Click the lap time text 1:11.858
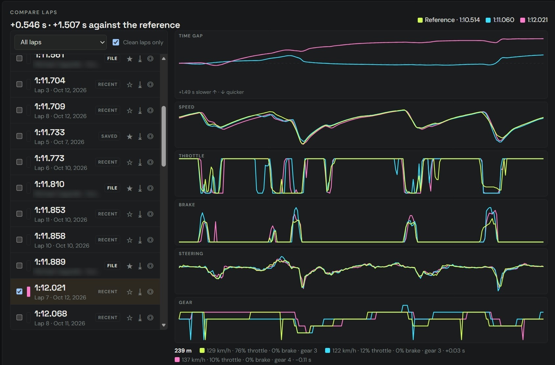 (50, 236)
